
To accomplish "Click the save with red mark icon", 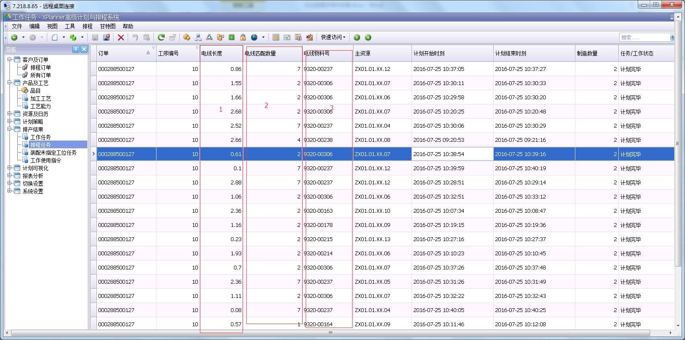I will (x=107, y=37).
